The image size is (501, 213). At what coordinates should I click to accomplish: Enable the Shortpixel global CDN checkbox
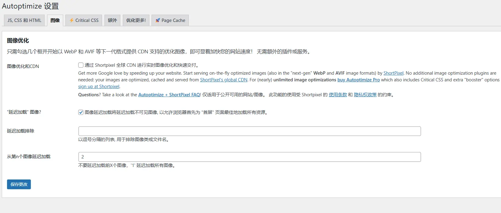(x=81, y=65)
